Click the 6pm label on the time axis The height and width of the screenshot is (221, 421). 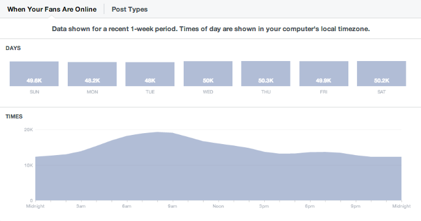309,206
